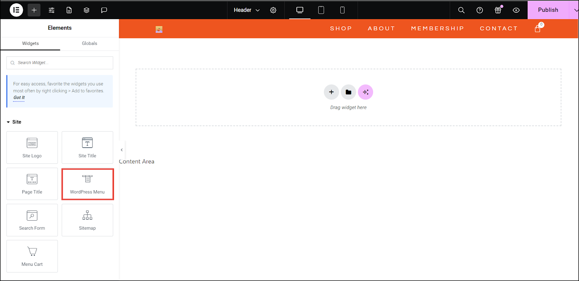The image size is (579, 281).
Task: Open the document pages icon
Action: coord(69,10)
